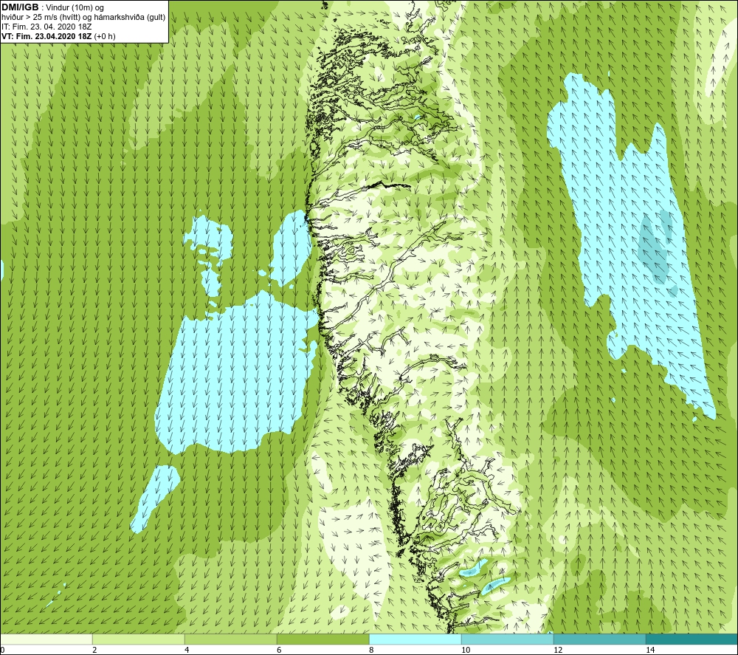Click the 'IT: Fim. 23. 04. 2020 18Z' line
738x655 pixels.
[x=46, y=27]
